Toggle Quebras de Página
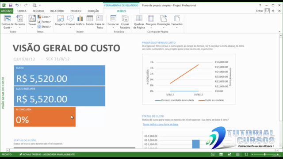The width and height of the screenshot is (283, 159). (139, 22)
